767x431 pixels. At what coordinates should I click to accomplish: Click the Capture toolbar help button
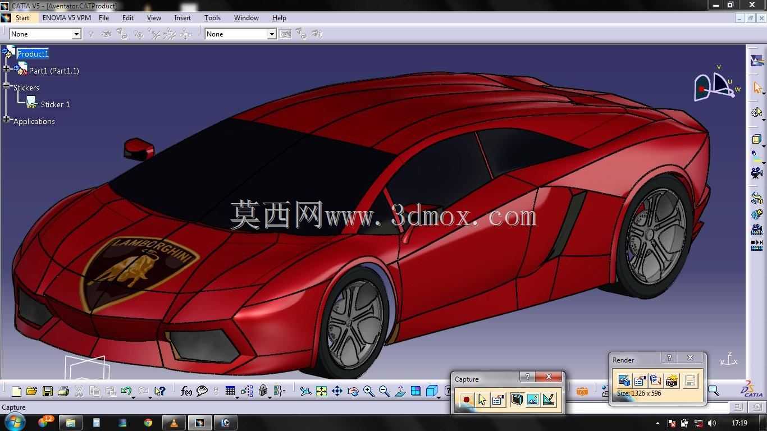(527, 377)
